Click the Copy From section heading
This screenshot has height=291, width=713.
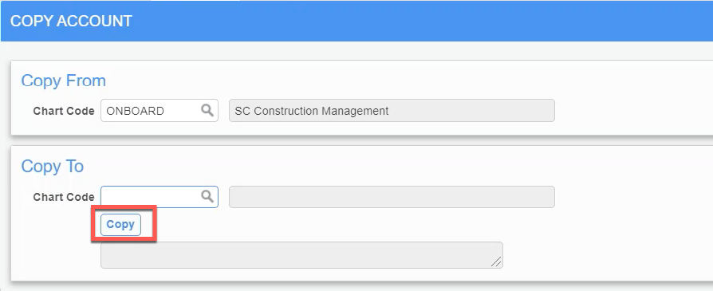[64, 81]
